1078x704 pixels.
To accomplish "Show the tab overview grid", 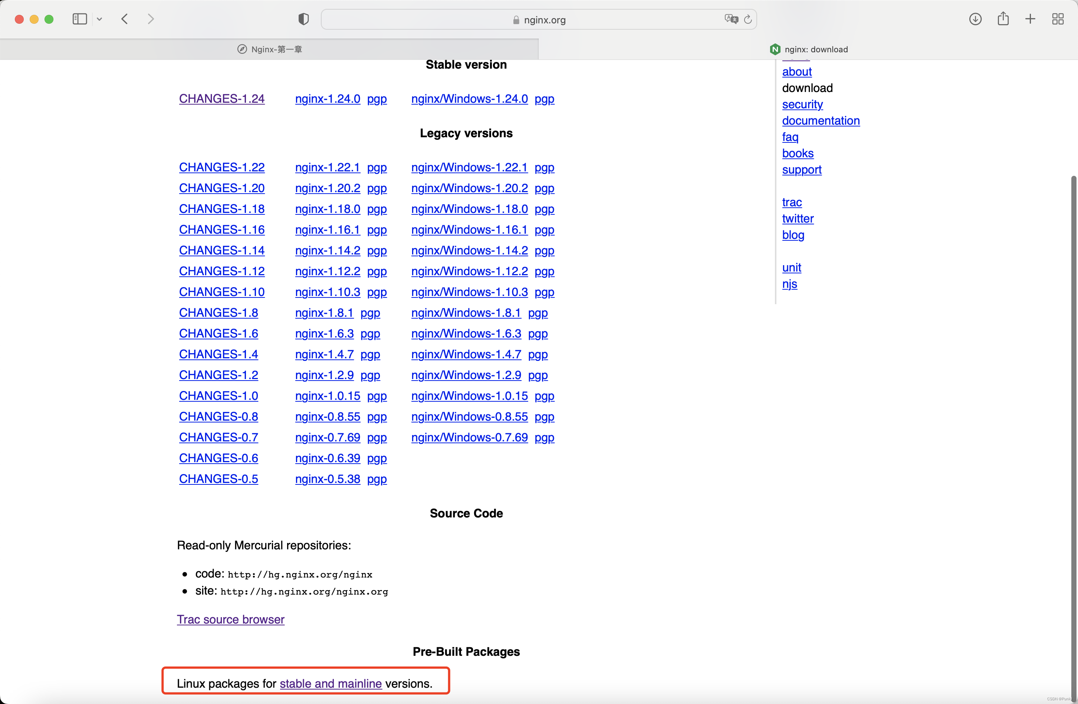I will tap(1058, 19).
